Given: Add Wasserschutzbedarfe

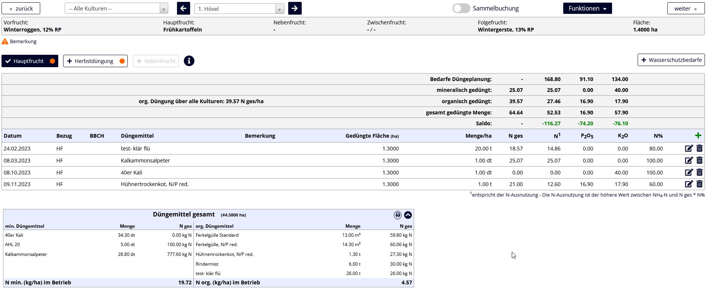Looking at the screenshot, I should pyautogui.click(x=671, y=60).
